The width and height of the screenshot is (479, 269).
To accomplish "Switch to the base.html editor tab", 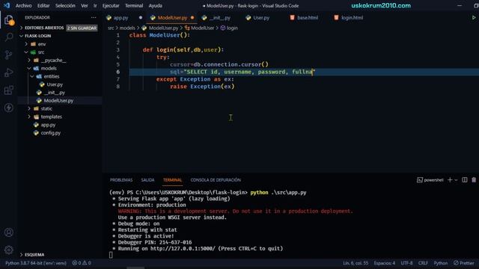I will click(x=308, y=18).
